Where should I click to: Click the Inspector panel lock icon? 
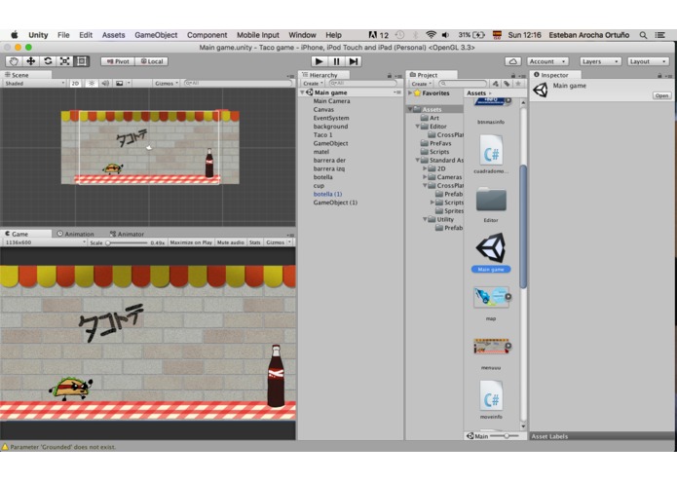[x=659, y=76]
